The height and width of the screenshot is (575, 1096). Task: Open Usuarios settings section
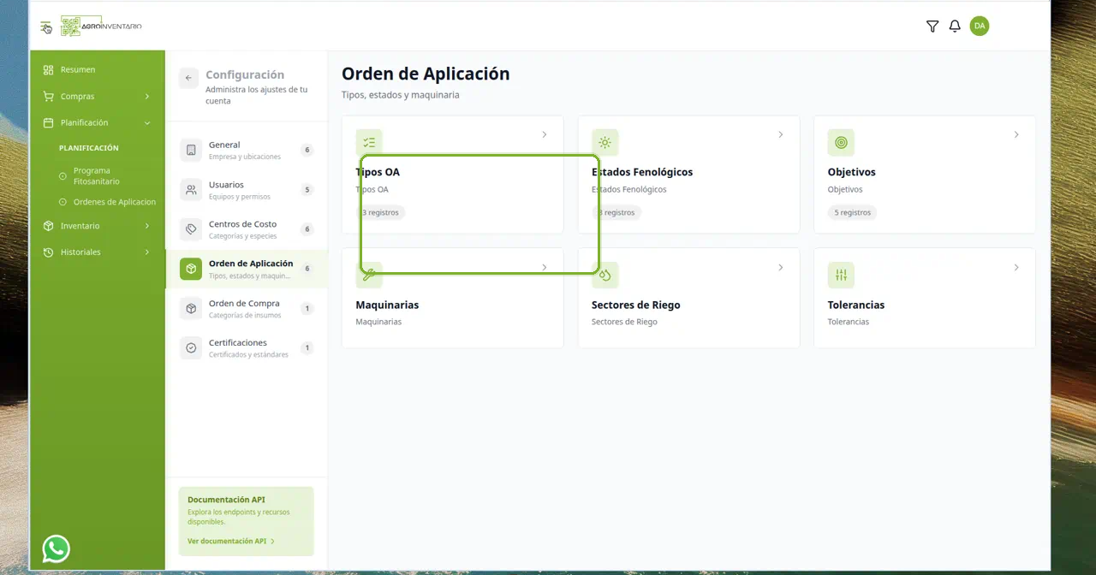(247, 190)
